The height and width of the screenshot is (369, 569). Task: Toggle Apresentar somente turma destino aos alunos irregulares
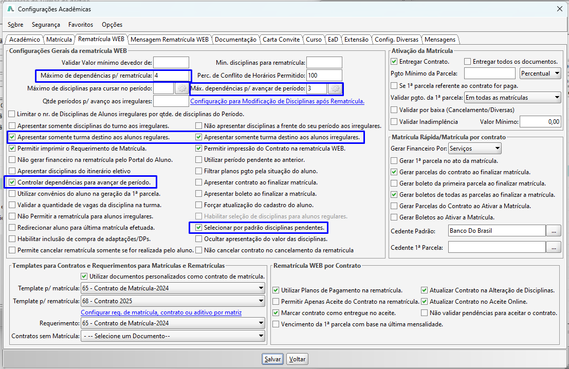pyautogui.click(x=198, y=137)
